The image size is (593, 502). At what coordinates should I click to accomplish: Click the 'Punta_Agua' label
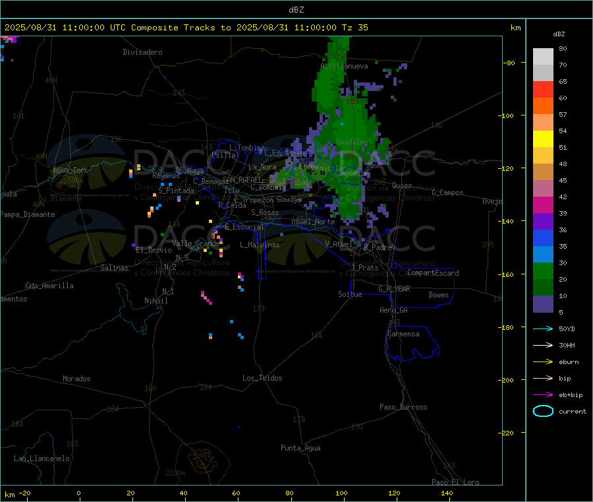[300, 449]
